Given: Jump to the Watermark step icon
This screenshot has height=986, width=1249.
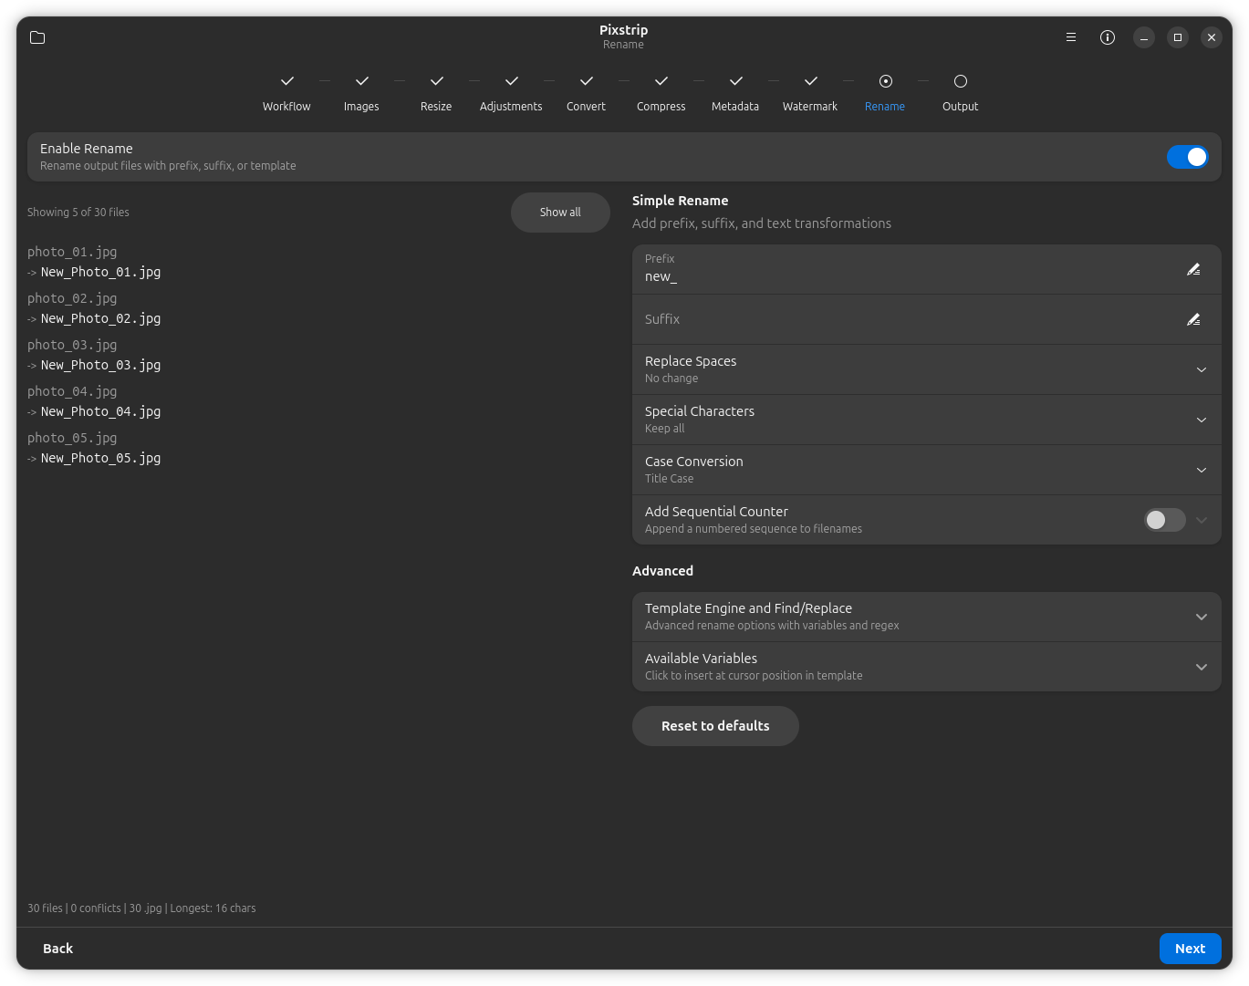Looking at the screenshot, I should coord(810,82).
